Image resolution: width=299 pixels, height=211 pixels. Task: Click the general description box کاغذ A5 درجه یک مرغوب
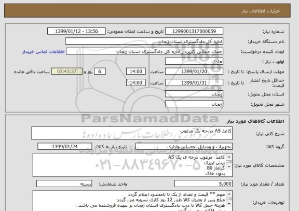pos(132,133)
